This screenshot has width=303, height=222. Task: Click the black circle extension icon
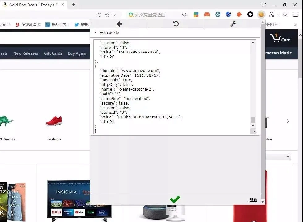click(250, 15)
